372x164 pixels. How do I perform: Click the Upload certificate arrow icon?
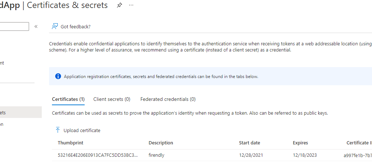[x=58, y=130]
